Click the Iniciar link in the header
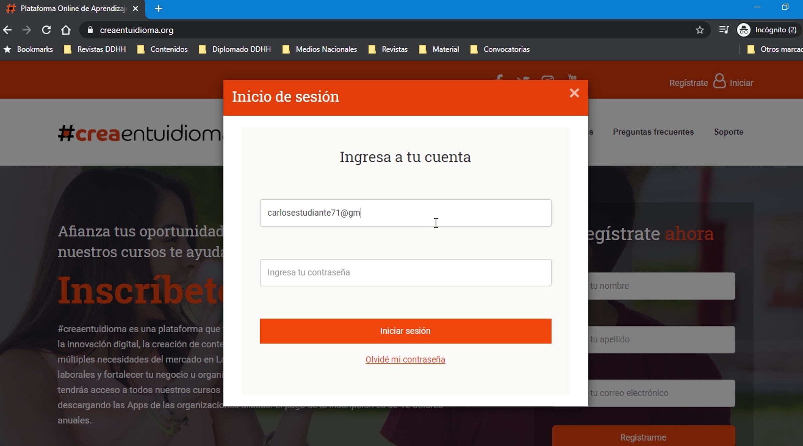The height and width of the screenshot is (446, 803). click(x=741, y=83)
